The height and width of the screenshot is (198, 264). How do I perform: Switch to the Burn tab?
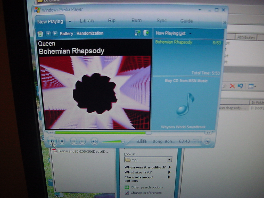(136, 20)
